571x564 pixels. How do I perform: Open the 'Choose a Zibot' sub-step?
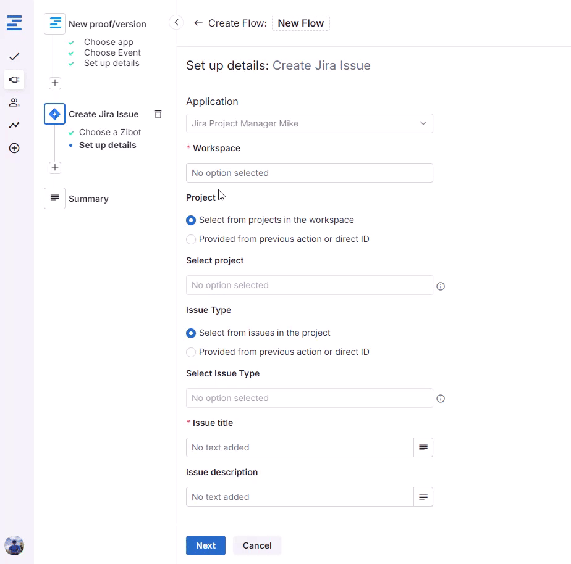110,132
